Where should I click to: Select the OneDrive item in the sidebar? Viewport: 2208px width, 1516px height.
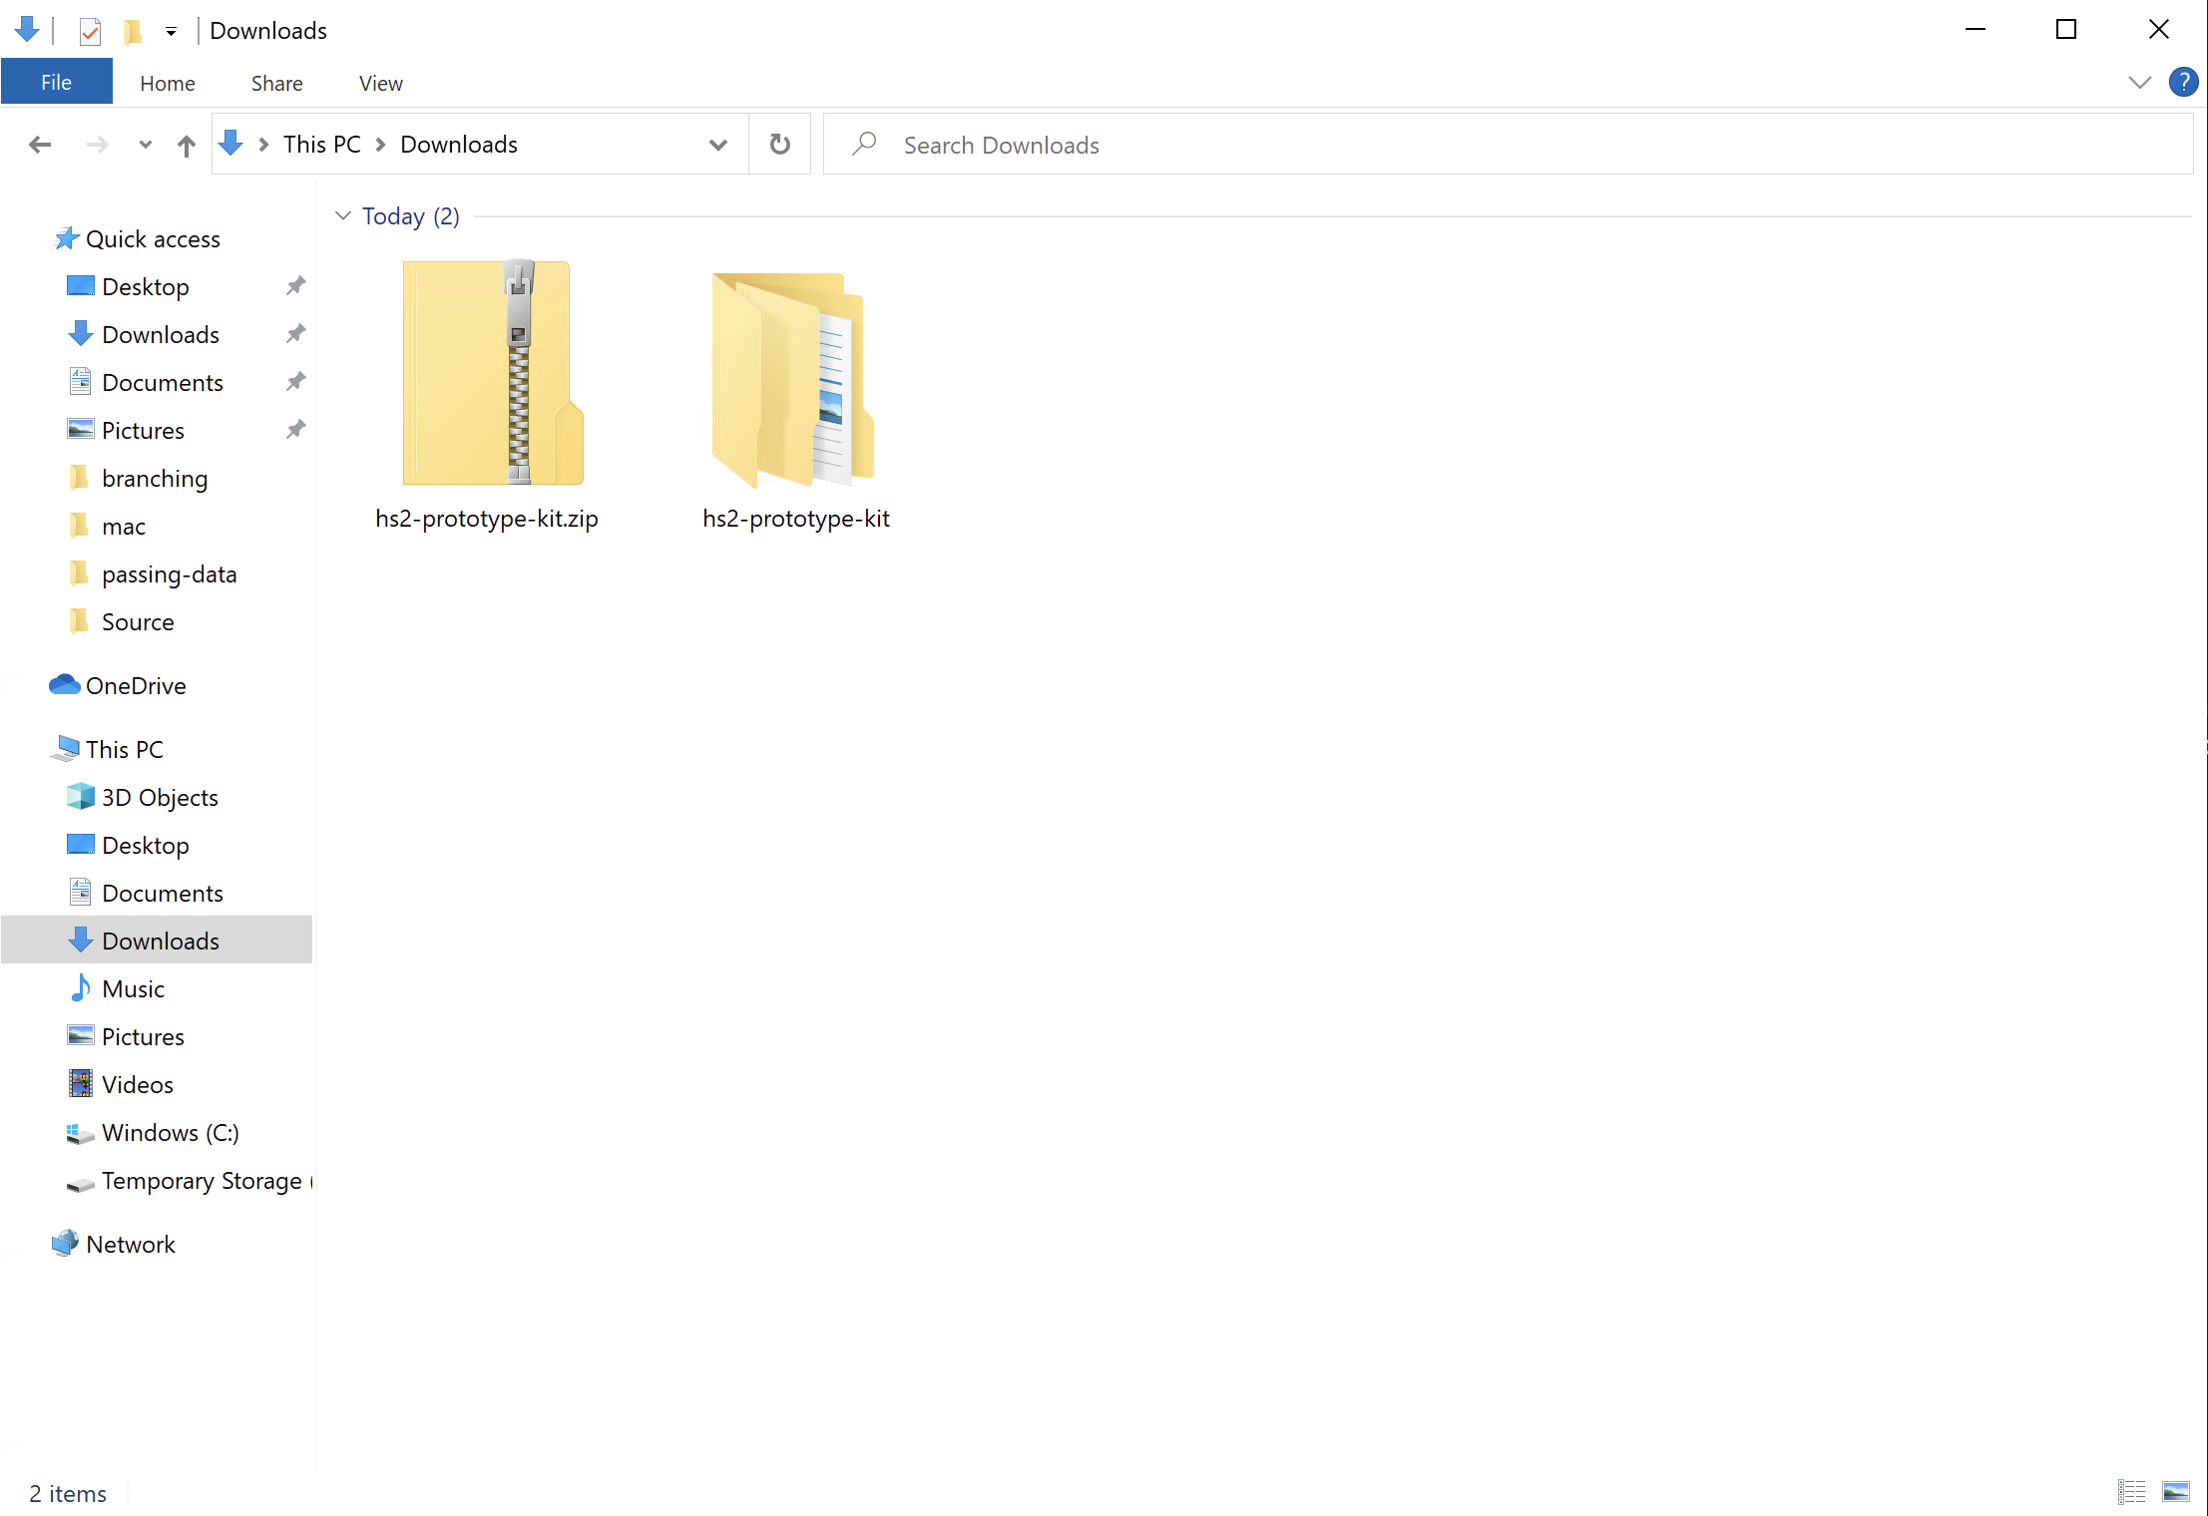[135, 685]
